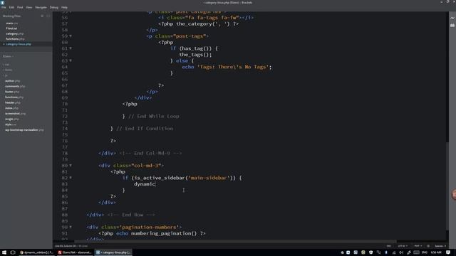This screenshot has width=456, height=256.
Task: Click the Live Preview lightning icon
Action: pyautogui.click(x=452, y=18)
